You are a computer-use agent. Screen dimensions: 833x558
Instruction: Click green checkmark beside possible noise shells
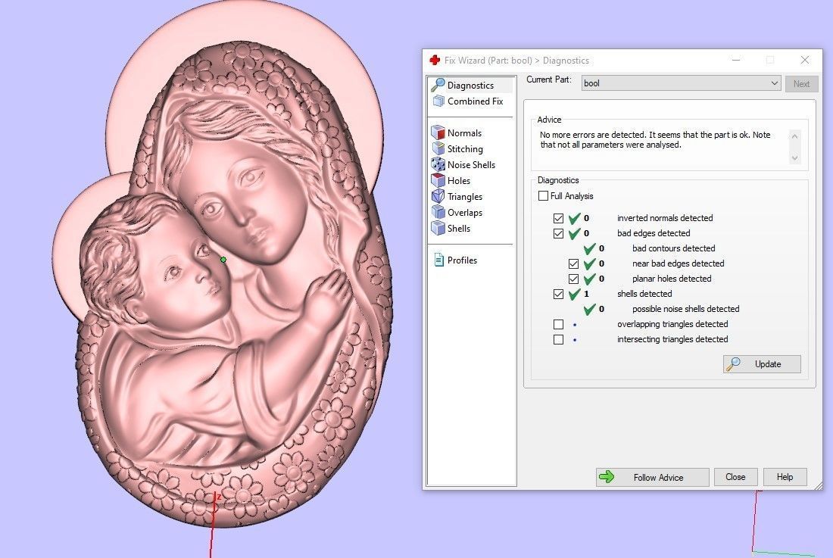click(x=589, y=309)
